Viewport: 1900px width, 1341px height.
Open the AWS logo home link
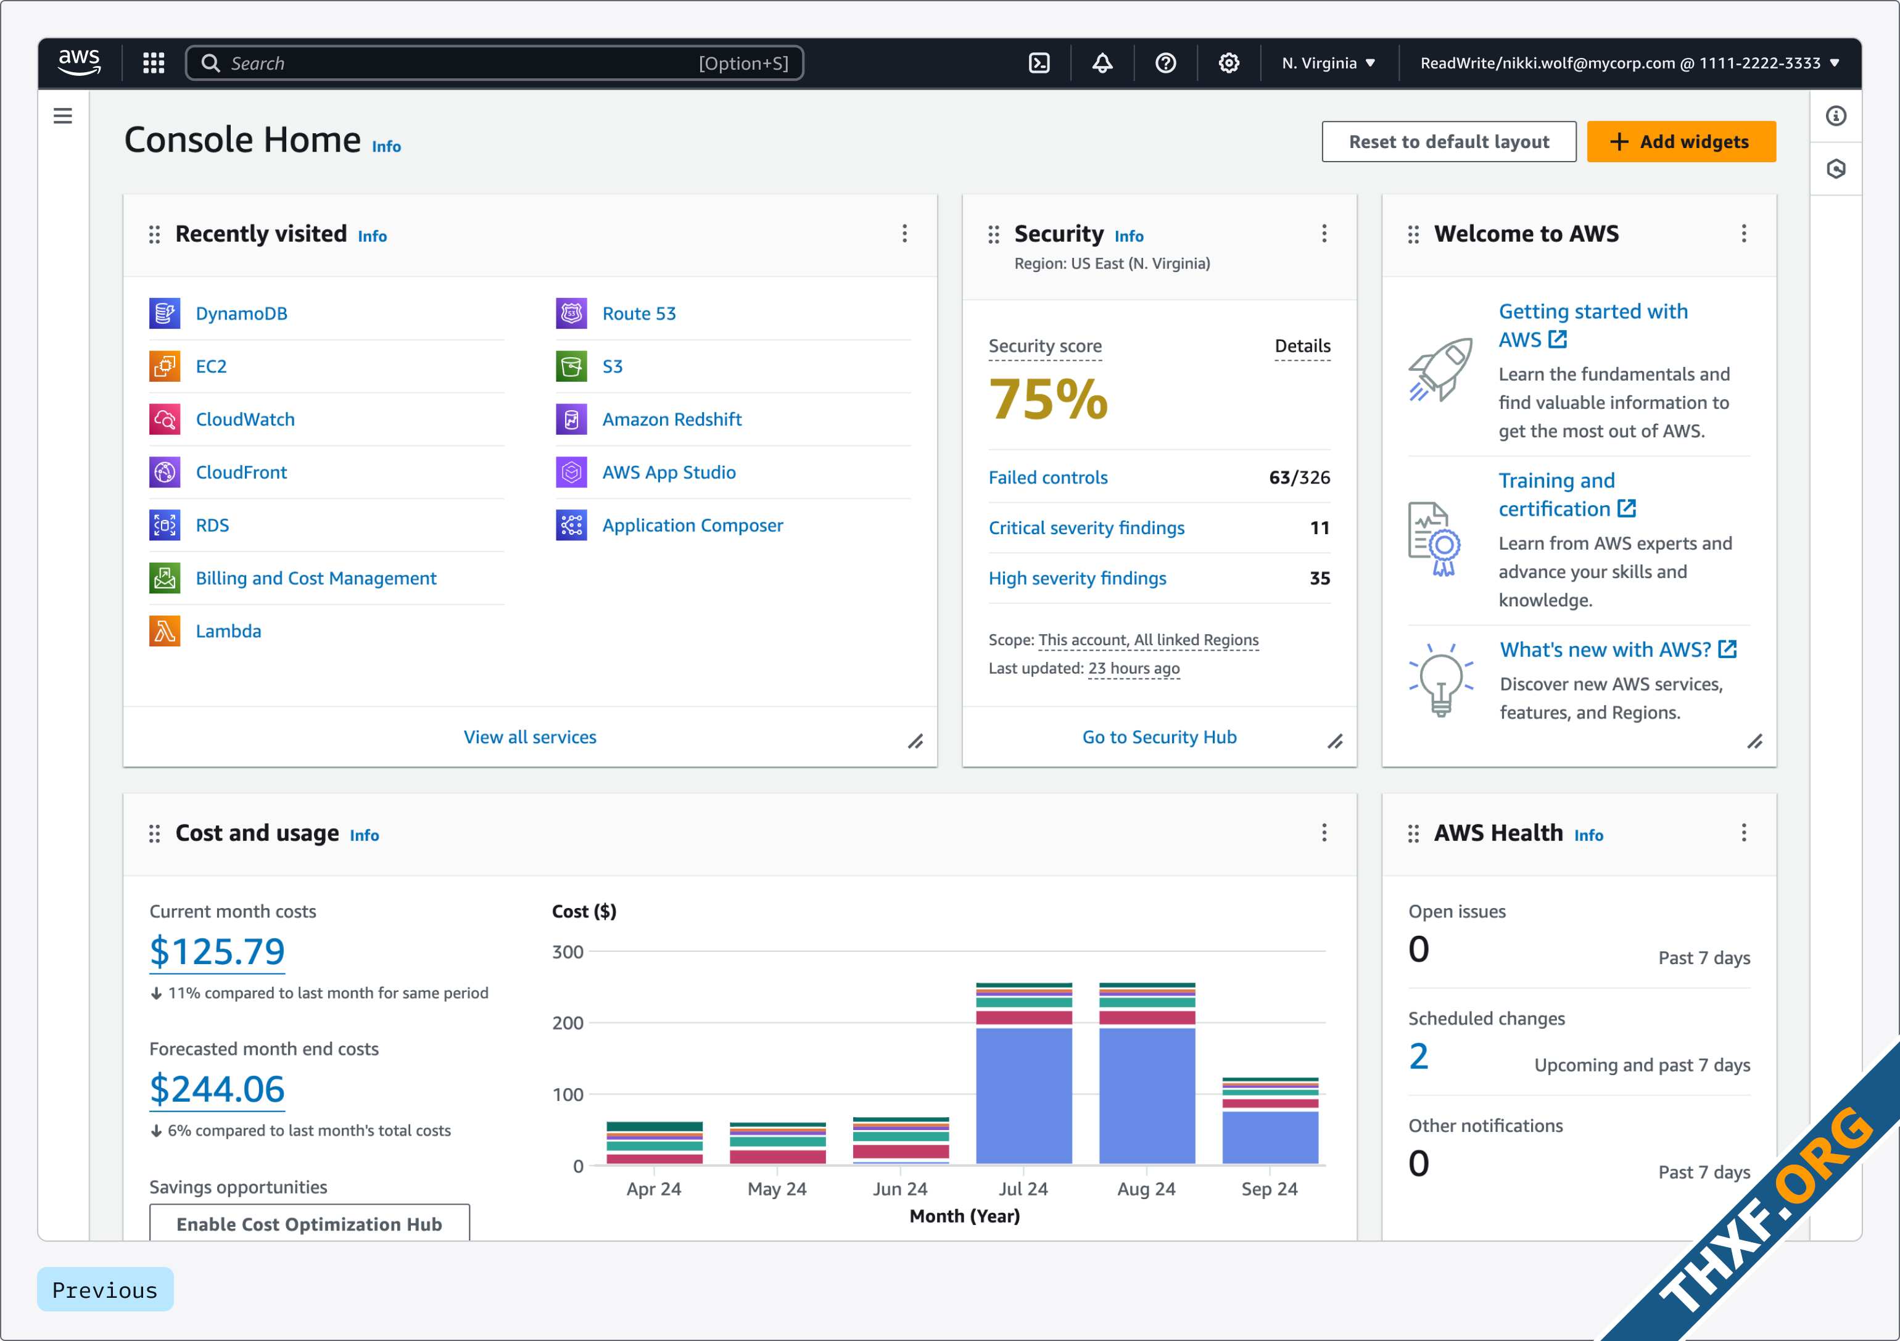click(x=80, y=63)
